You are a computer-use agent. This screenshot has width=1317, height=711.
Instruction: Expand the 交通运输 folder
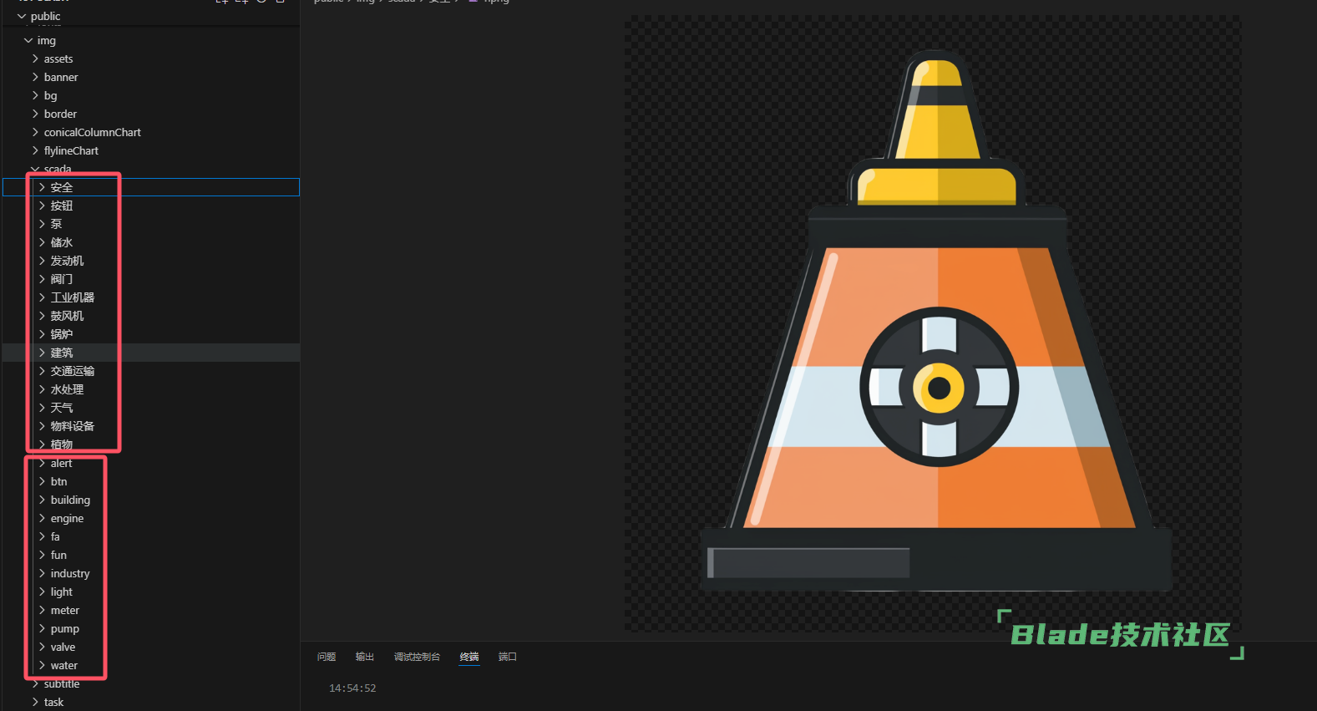point(72,371)
